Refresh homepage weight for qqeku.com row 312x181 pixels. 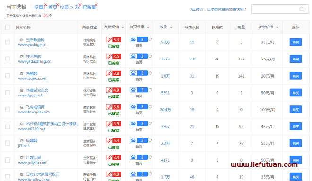click(150, 73)
